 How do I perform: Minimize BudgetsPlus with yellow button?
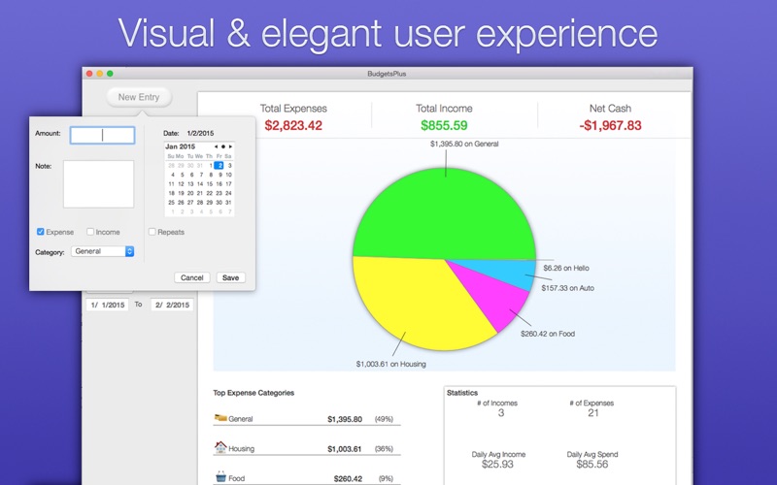tap(100, 74)
